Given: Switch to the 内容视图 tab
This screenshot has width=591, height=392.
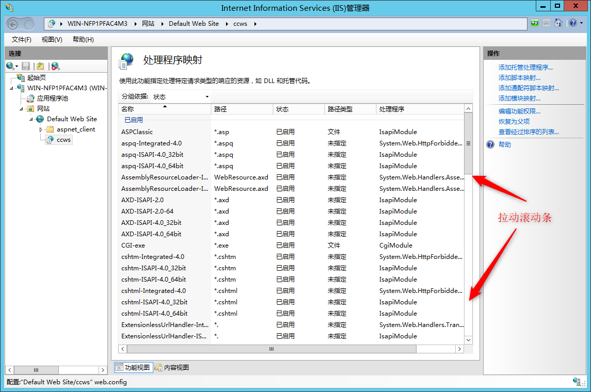Looking at the screenshot, I should pos(172,368).
